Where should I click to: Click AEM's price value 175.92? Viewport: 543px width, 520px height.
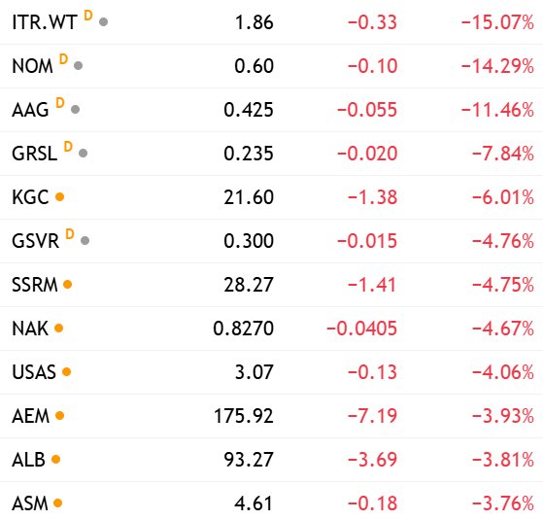(x=244, y=416)
